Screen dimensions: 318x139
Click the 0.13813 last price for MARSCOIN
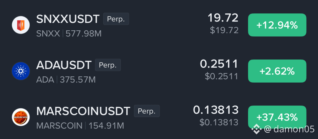point(216,110)
